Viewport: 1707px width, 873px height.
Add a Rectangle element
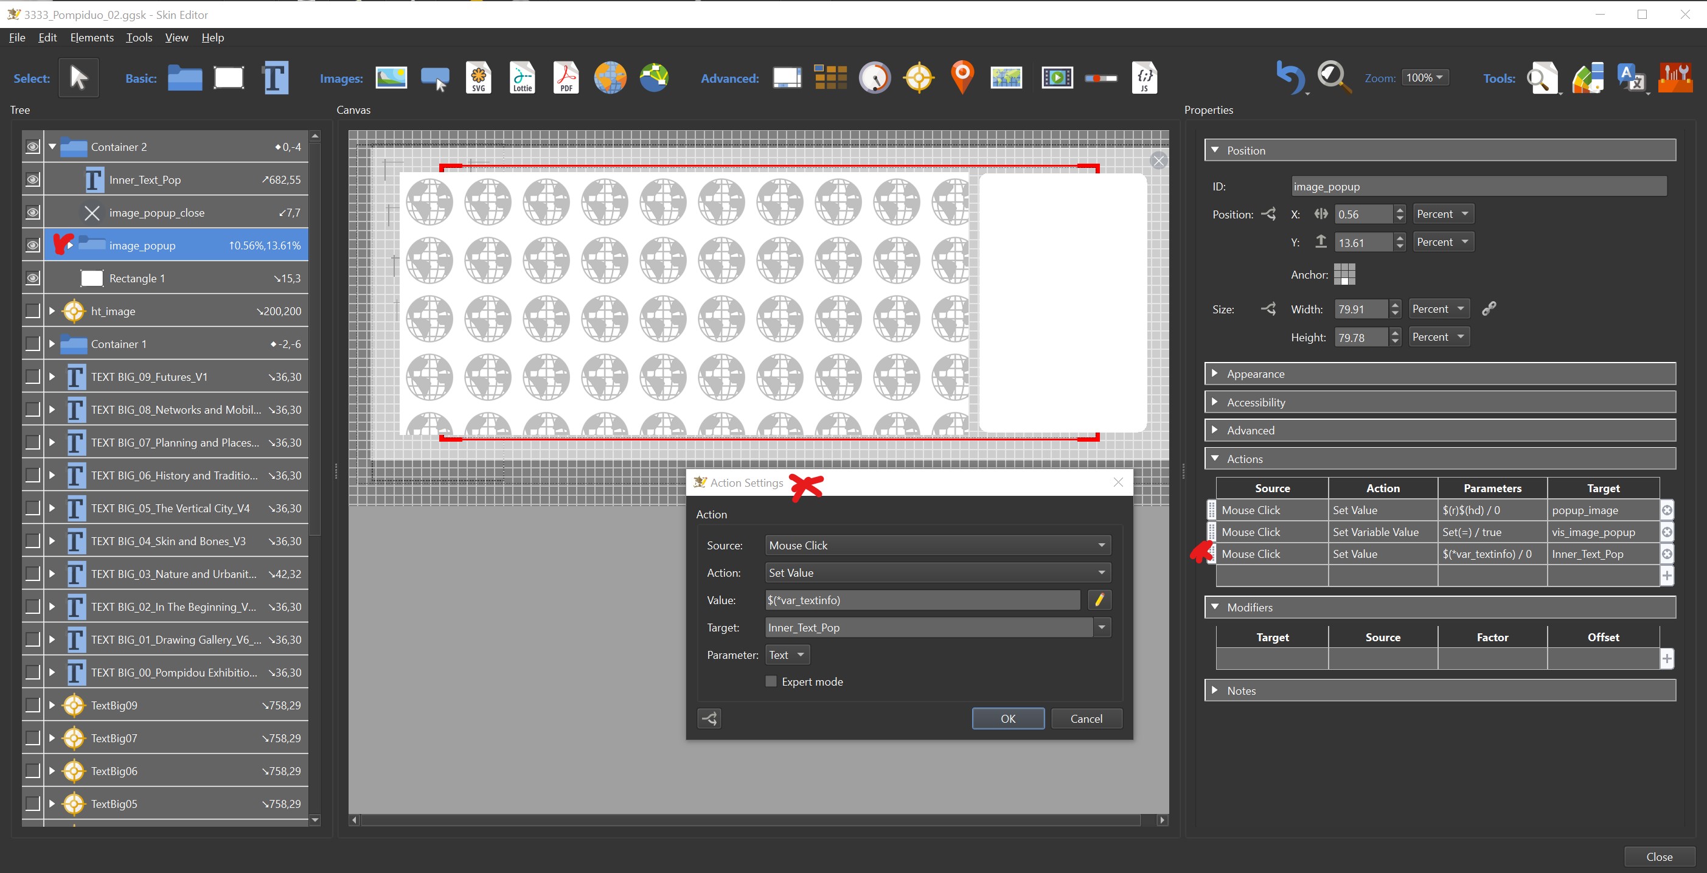point(229,77)
